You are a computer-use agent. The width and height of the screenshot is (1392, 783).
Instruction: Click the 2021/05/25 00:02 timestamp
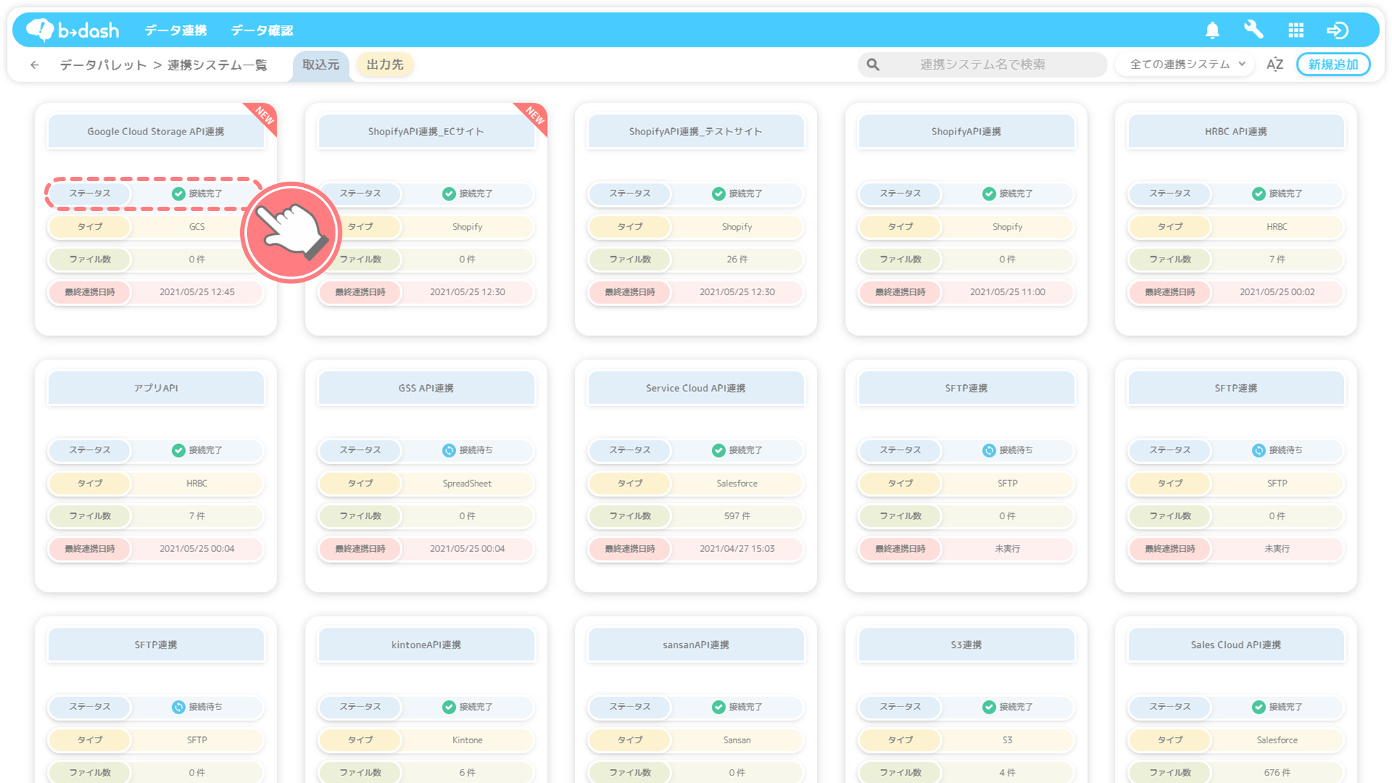coord(1277,292)
